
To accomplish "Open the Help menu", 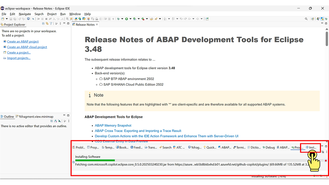I will pos(88,14).
